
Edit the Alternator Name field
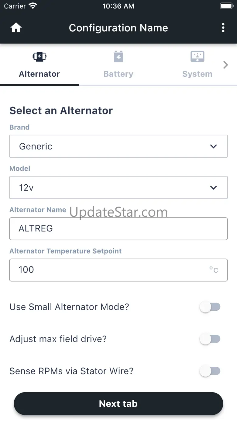tap(118, 228)
